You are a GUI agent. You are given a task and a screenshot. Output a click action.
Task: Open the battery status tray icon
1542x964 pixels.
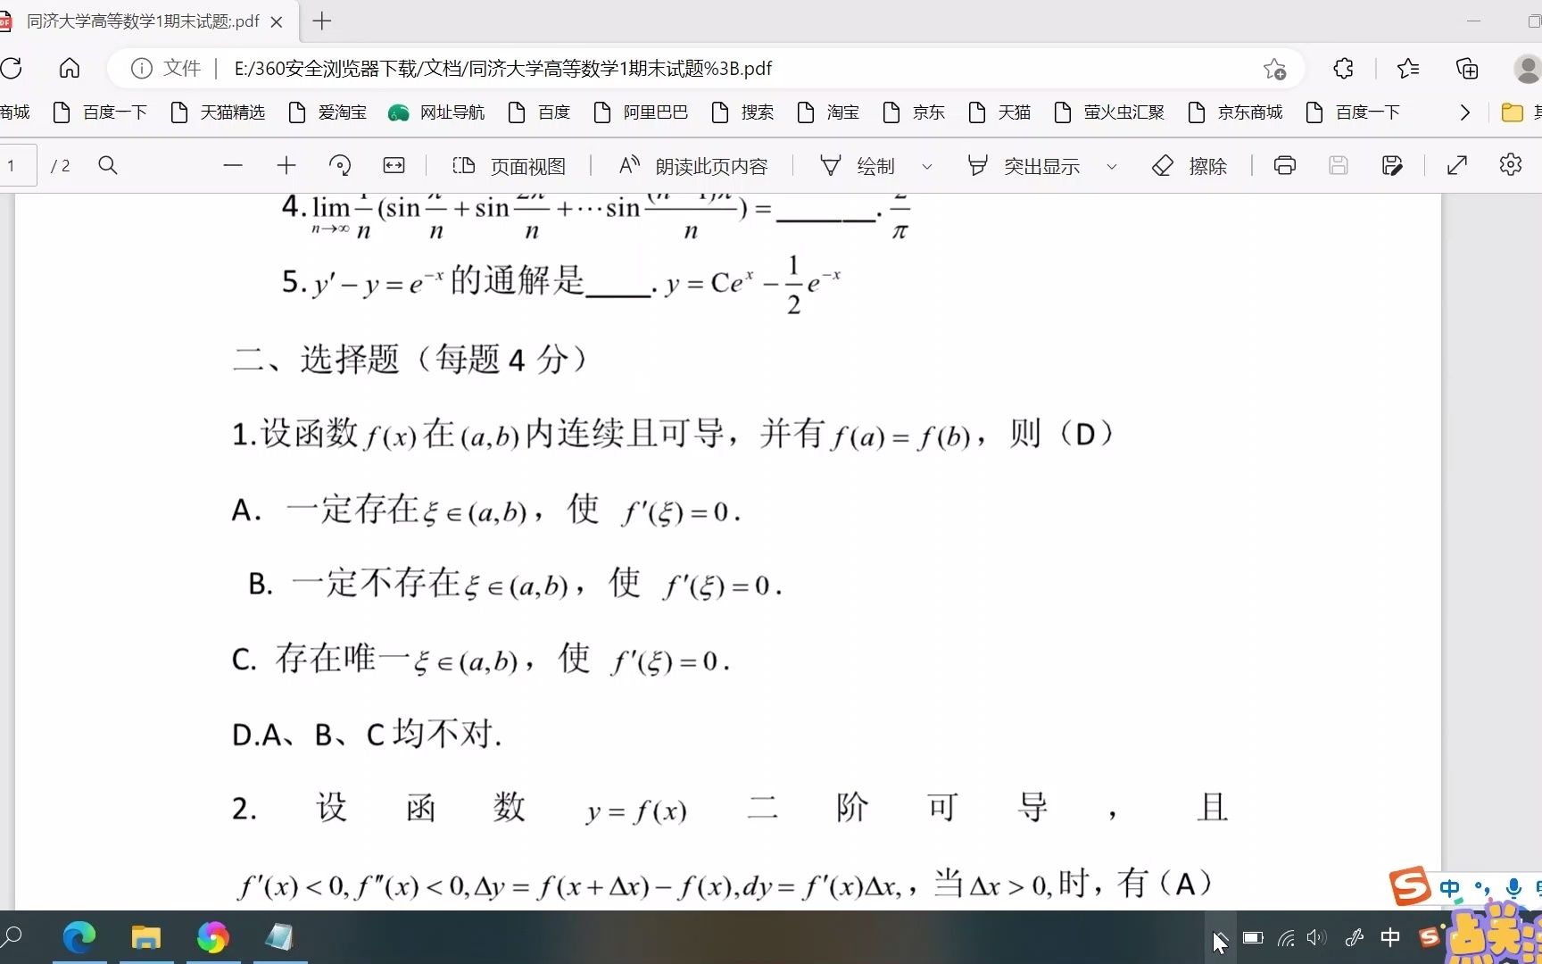[x=1253, y=938]
